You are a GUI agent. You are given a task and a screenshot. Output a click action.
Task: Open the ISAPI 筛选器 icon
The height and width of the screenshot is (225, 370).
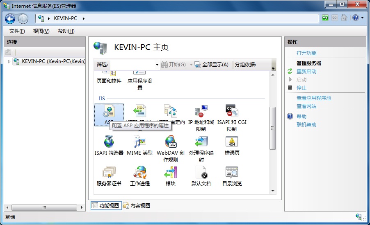(109, 142)
